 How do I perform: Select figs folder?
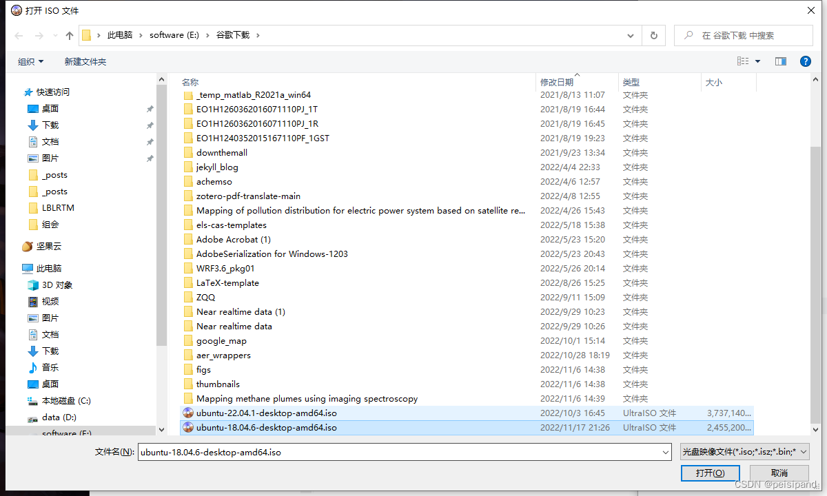203,370
